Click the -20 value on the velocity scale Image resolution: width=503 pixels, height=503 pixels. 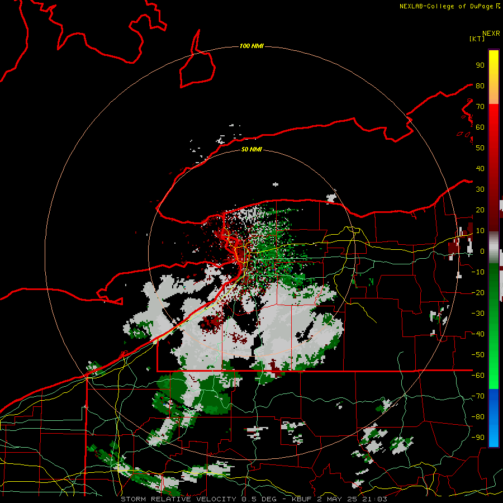coord(478,292)
